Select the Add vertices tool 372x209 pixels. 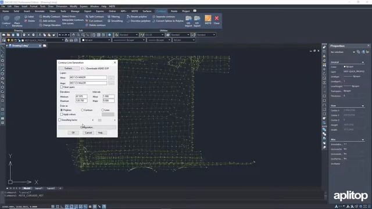click(x=47, y=21)
